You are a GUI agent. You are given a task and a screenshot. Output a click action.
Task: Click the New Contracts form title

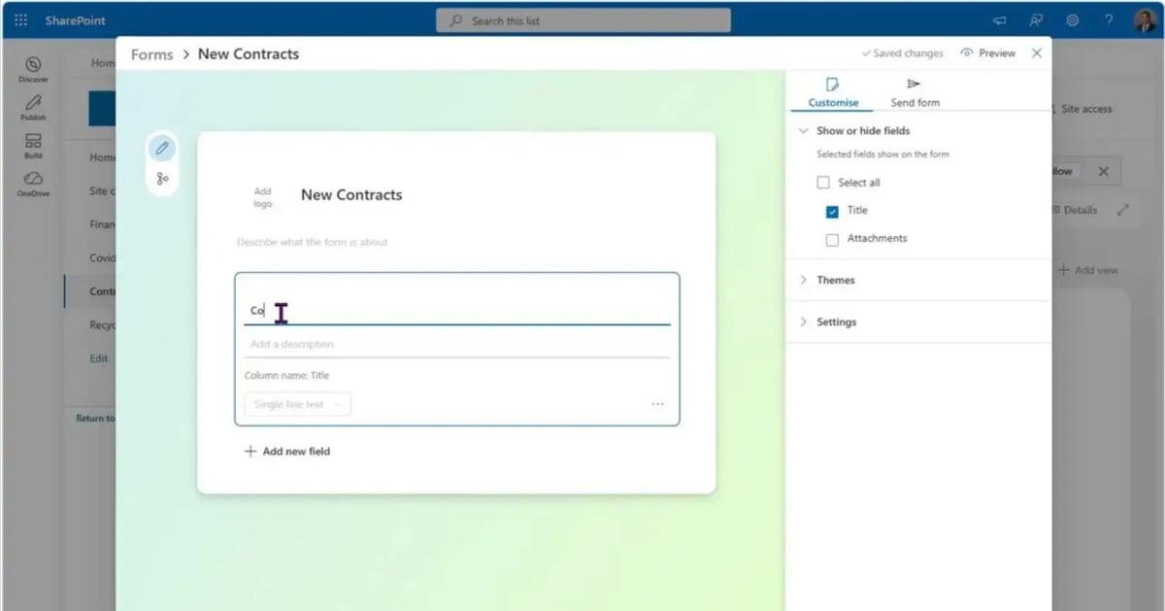tap(351, 195)
